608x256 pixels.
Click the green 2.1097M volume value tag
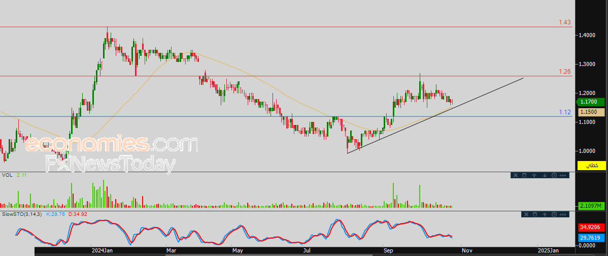pos(591,205)
